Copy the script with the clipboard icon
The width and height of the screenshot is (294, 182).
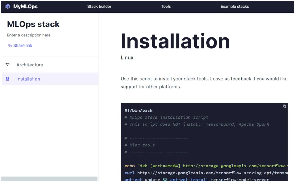pyautogui.click(x=284, y=106)
